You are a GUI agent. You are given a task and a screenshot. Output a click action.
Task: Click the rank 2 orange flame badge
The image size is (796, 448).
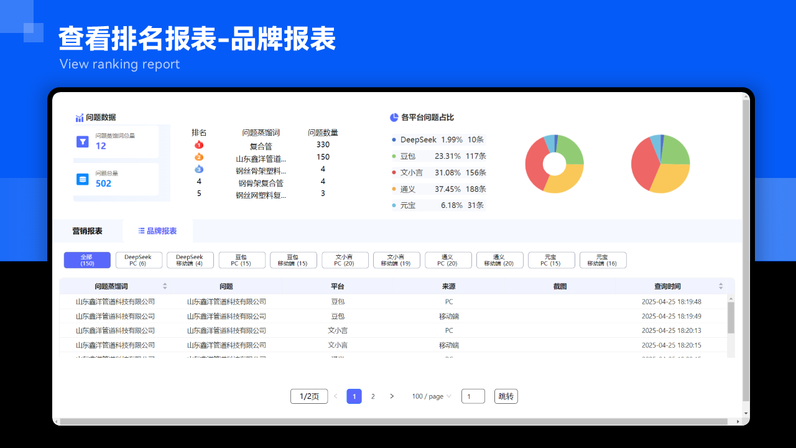pos(199,157)
